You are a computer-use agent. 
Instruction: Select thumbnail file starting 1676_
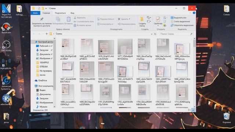[x=106, y=49]
